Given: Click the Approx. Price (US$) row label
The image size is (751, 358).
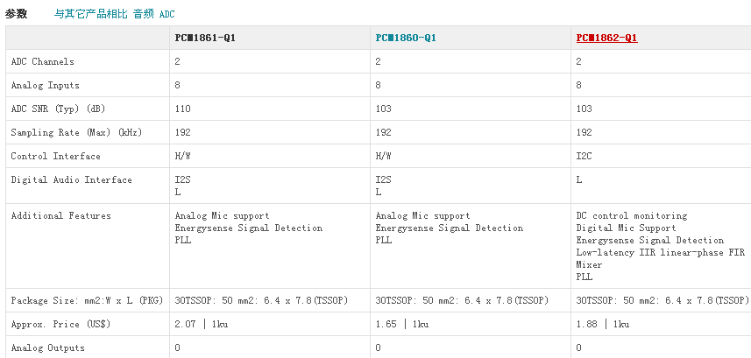Looking at the screenshot, I should [60, 324].
